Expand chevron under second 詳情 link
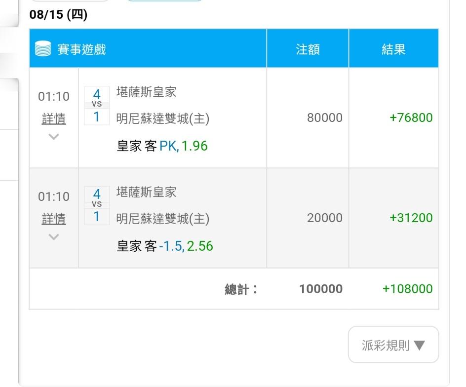The image size is (466, 387). pos(54,237)
